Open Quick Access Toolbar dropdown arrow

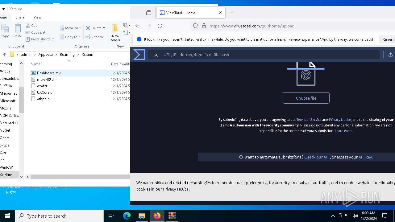(x=3, y=9)
